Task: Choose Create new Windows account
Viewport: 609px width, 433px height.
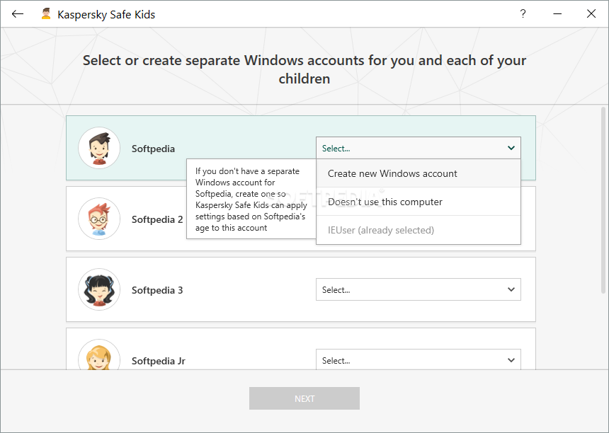Action: coord(419,173)
